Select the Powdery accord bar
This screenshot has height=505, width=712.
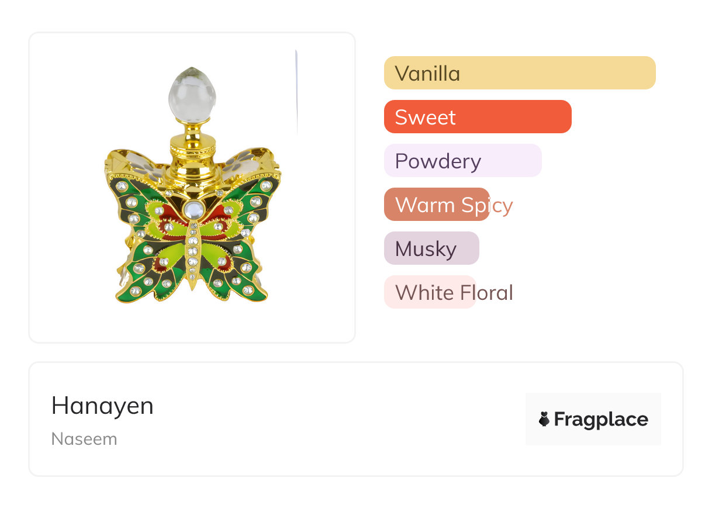coord(462,161)
